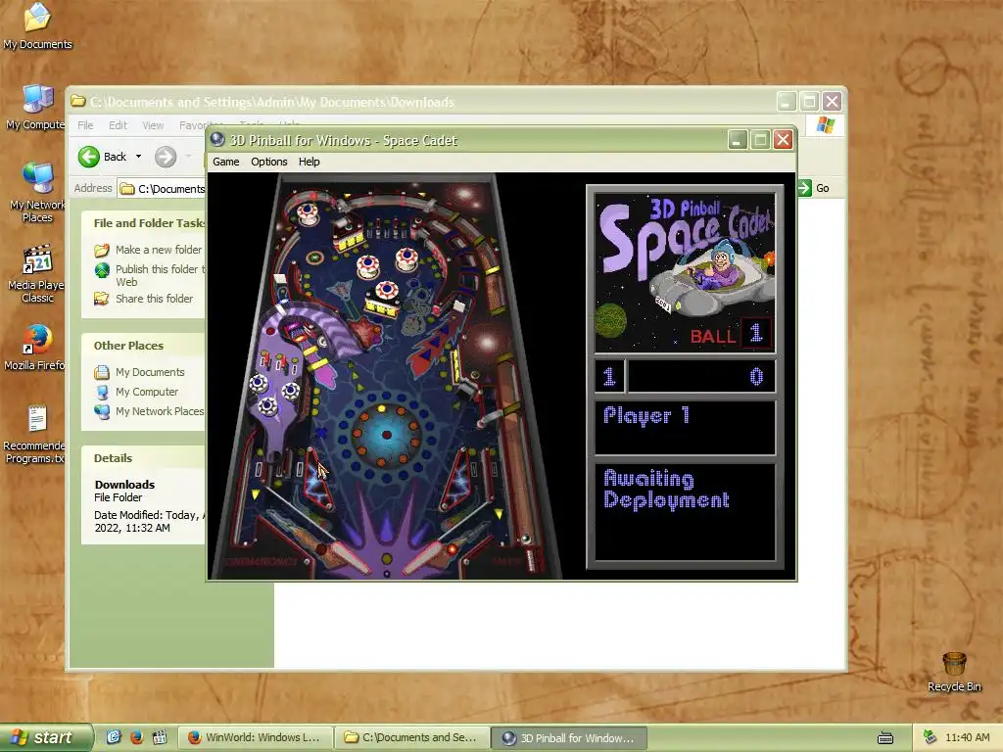The image size is (1003, 752).
Task: Open the View menu in the Downloads window
Action: pyautogui.click(x=153, y=125)
